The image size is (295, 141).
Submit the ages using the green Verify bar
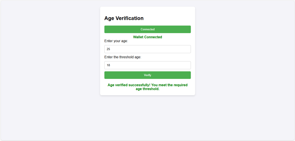(x=147, y=75)
